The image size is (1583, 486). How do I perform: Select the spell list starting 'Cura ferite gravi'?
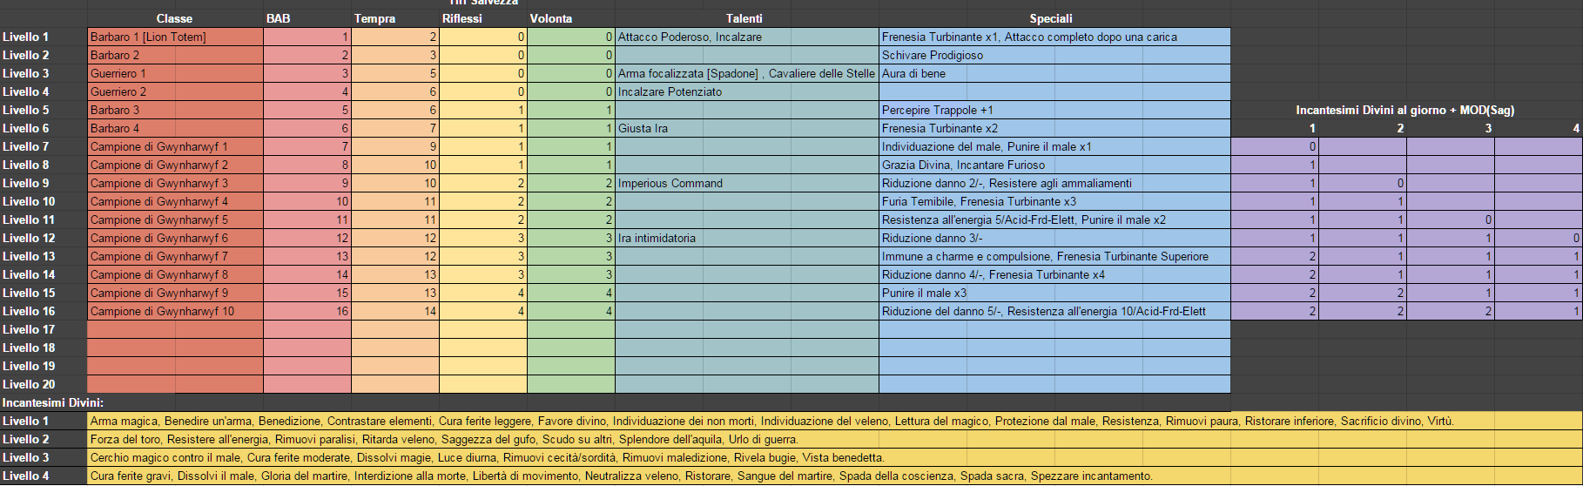[835, 476]
